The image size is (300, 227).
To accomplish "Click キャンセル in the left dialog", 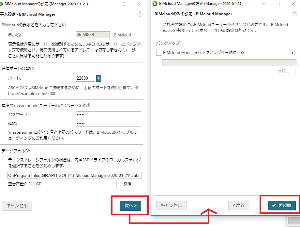I will pyautogui.click(x=17, y=206).
